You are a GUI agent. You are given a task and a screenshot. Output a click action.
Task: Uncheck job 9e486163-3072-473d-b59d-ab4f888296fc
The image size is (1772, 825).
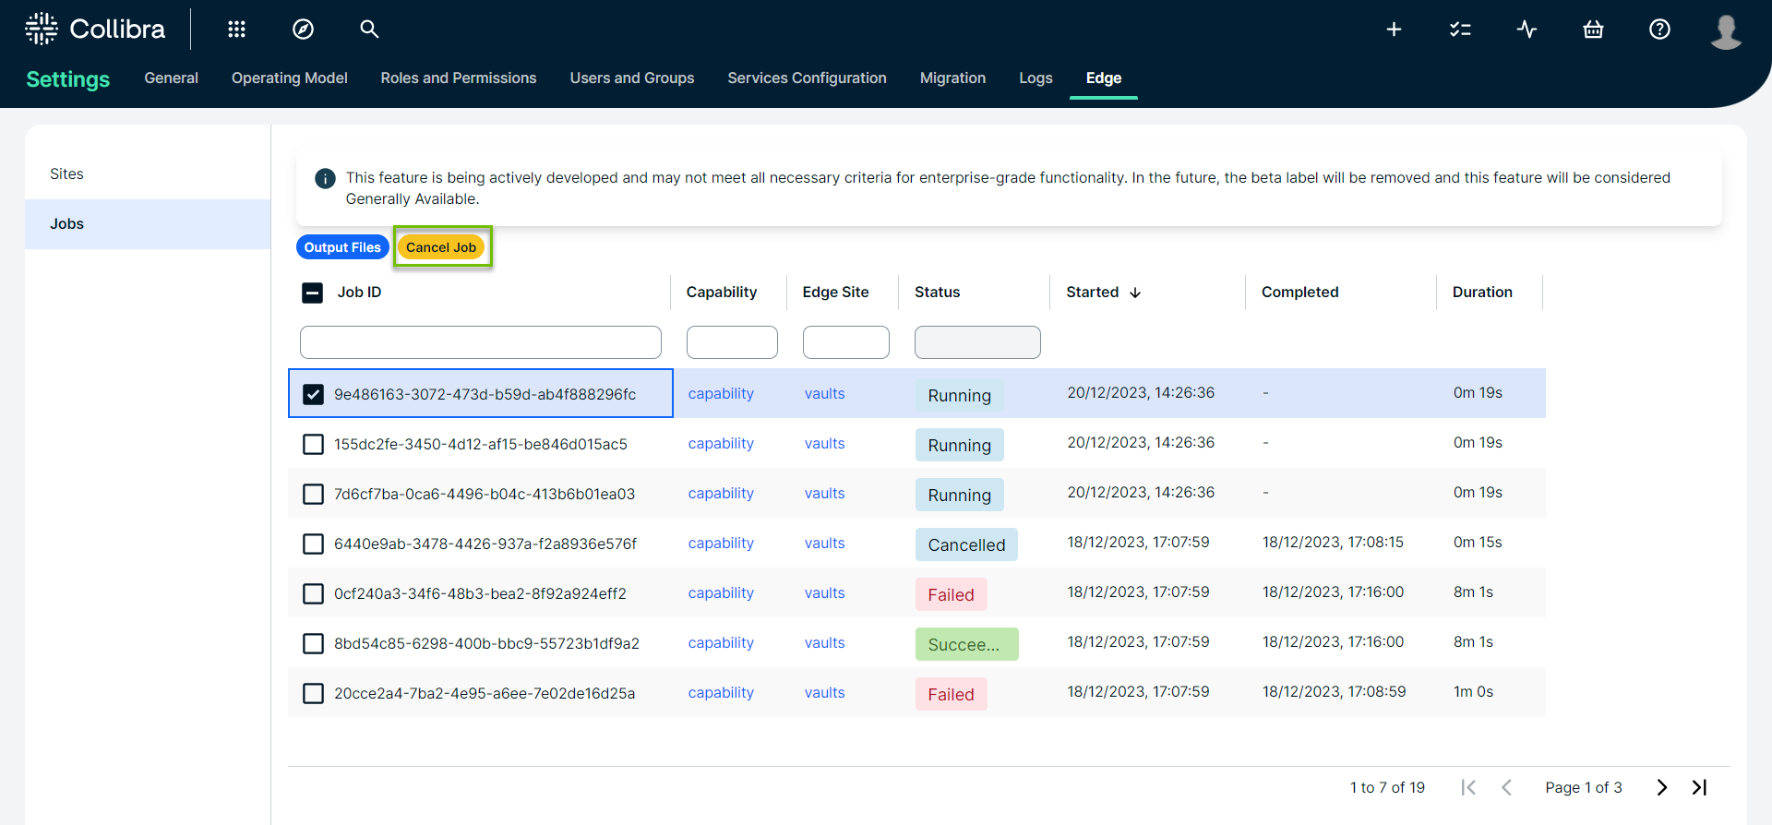click(314, 394)
